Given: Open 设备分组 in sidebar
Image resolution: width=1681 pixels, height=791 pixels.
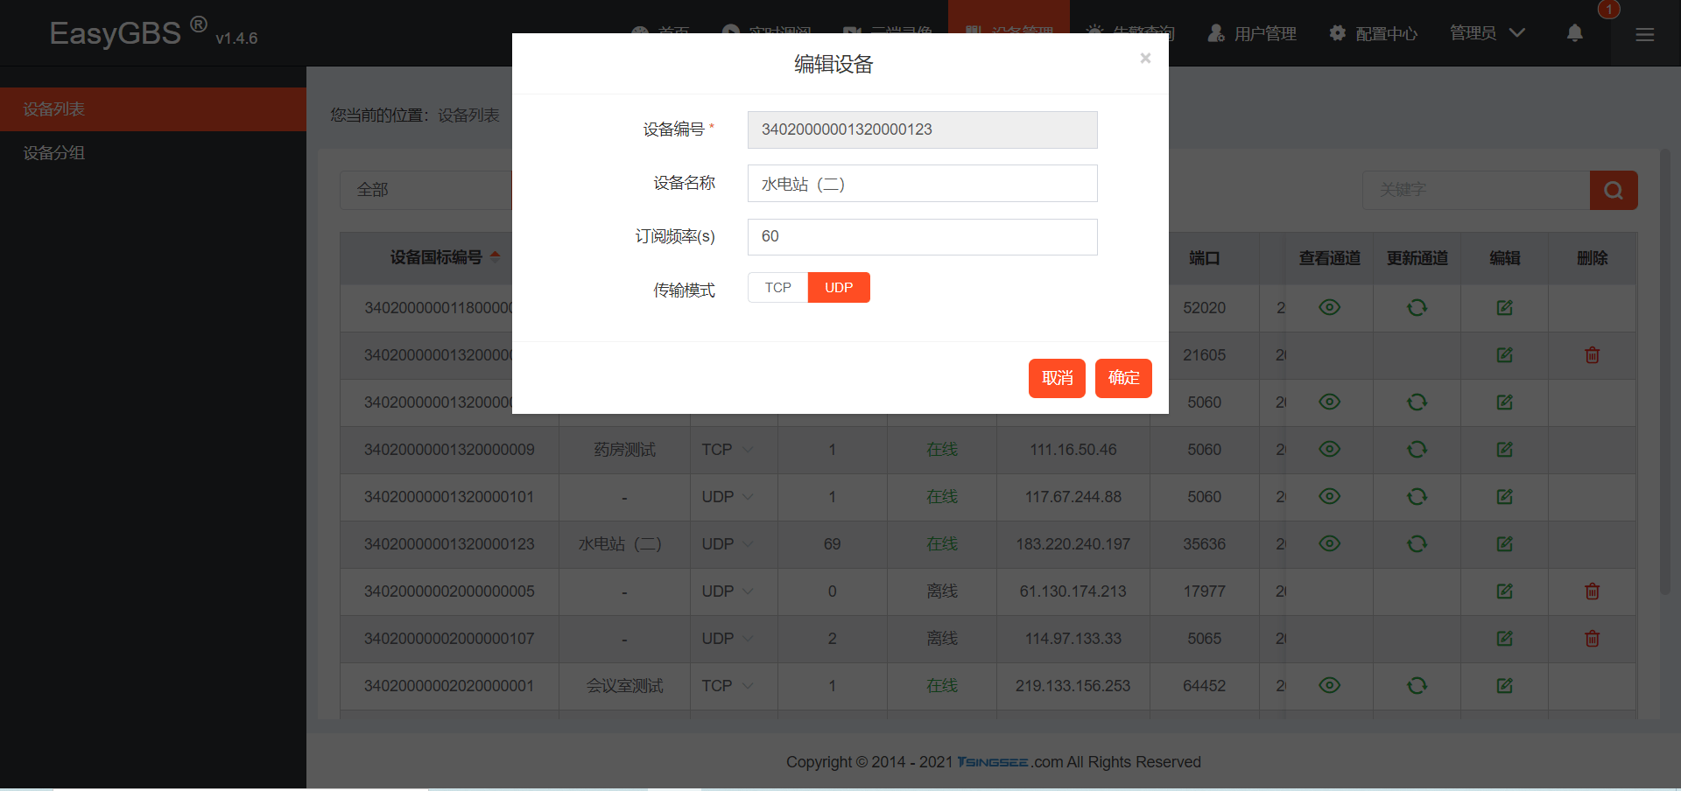Looking at the screenshot, I should 54,153.
